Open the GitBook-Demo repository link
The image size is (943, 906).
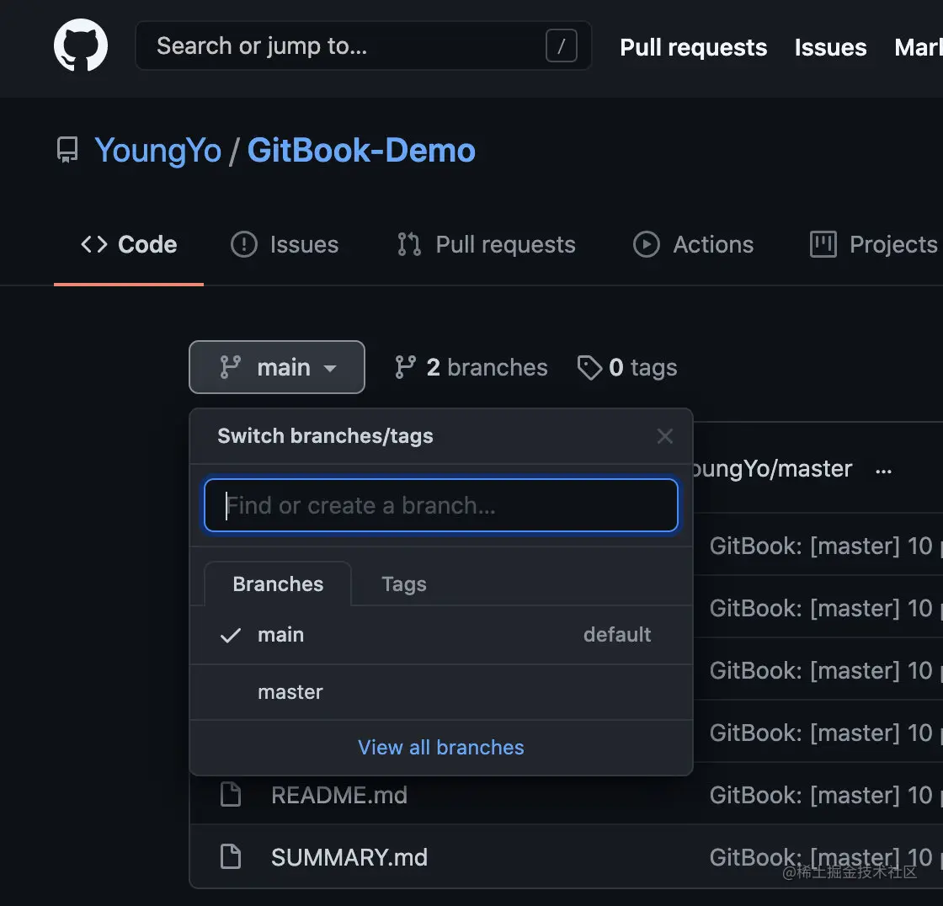pos(361,151)
